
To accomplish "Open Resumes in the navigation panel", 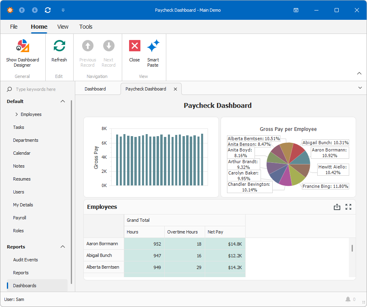I will [x=21, y=179].
